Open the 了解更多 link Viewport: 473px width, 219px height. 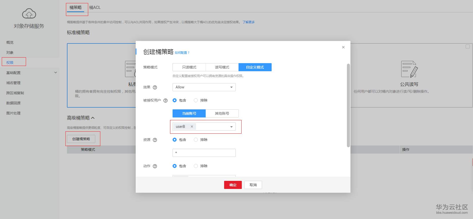click(249, 22)
